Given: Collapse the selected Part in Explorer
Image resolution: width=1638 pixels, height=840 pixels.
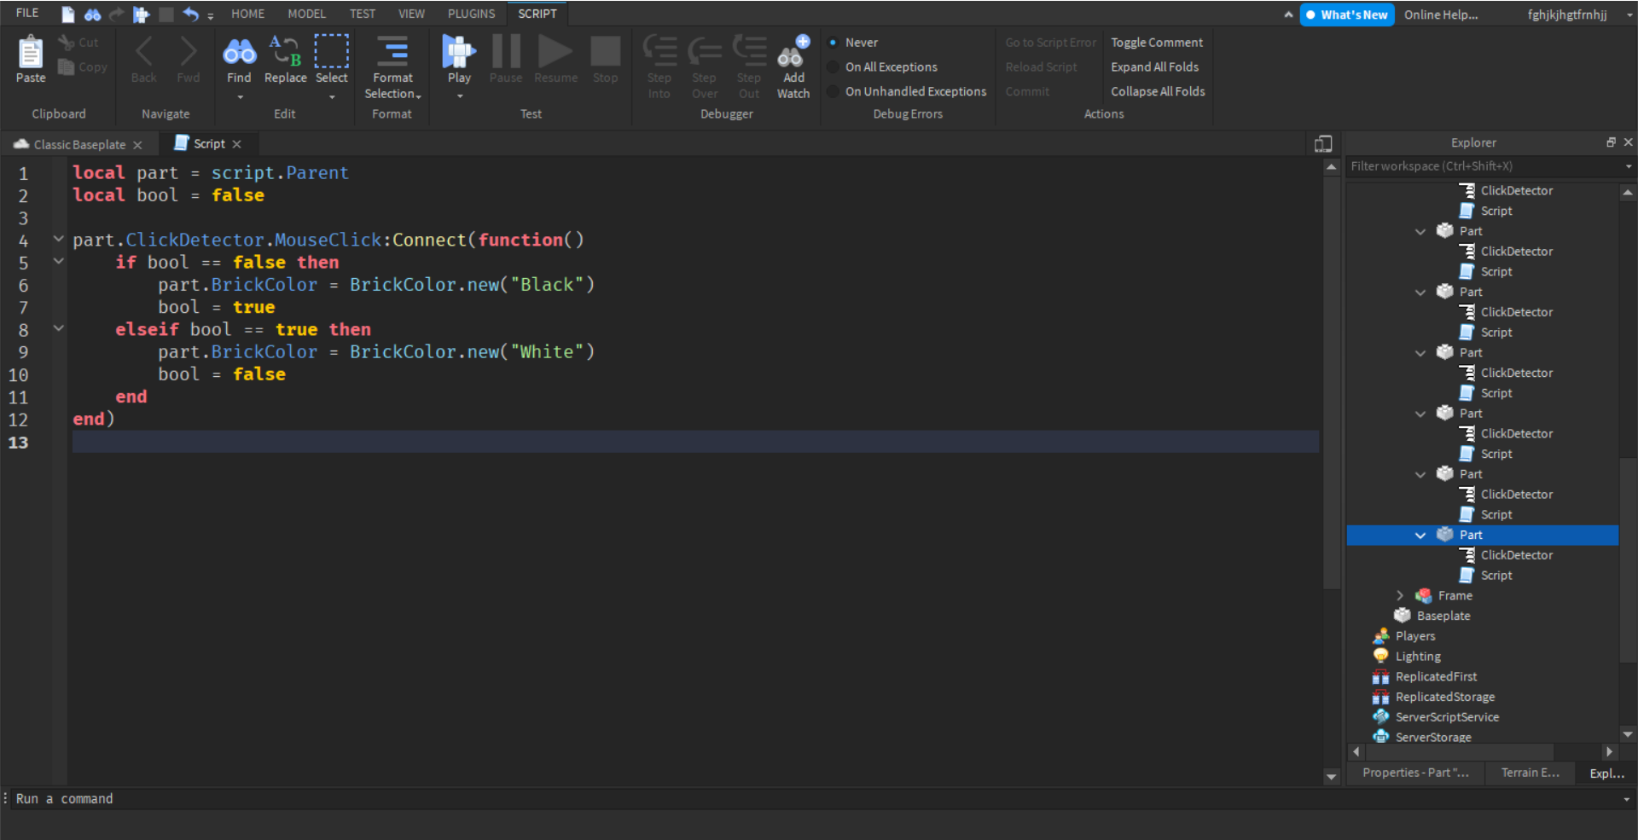Looking at the screenshot, I should pyautogui.click(x=1420, y=535).
